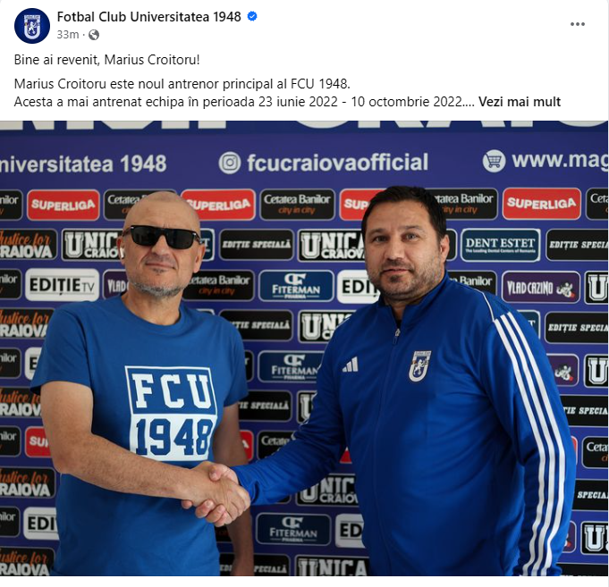Image resolution: width=609 pixels, height=587 pixels.
Task: Click the Adidas logo on the jacket
Action: [x=350, y=365]
